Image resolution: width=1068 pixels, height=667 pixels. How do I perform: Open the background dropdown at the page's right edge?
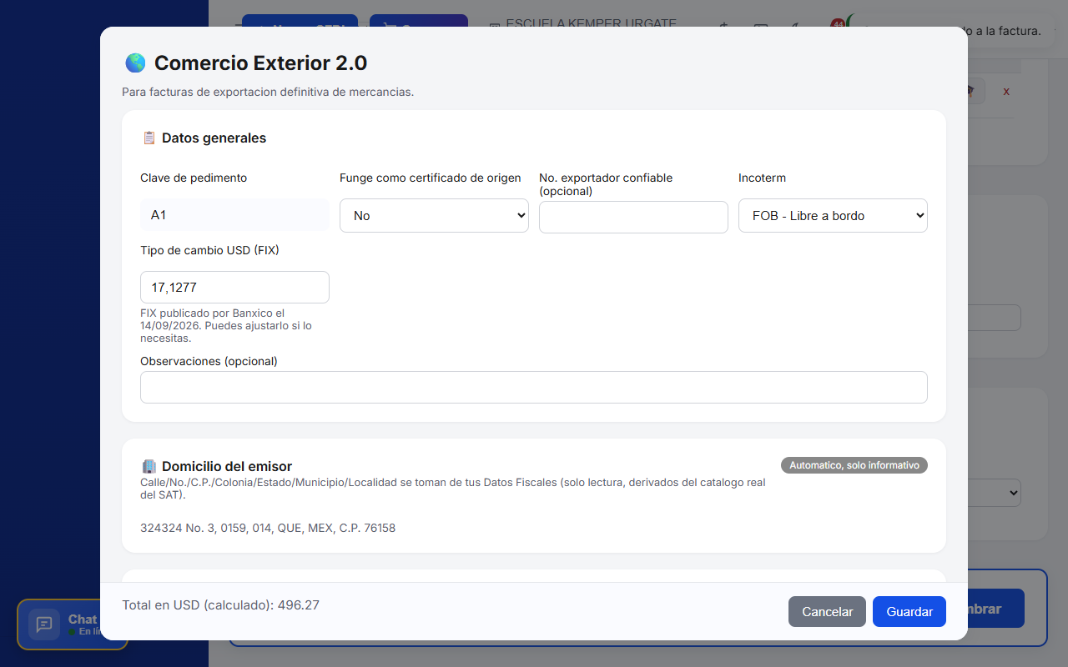tap(995, 494)
